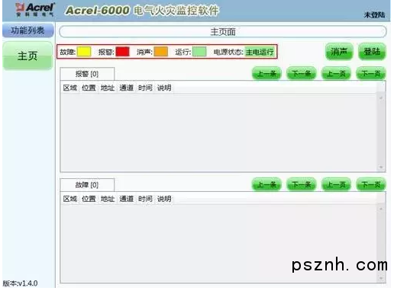This screenshot has width=394, height=294.
Task: Click the 说明 column header in fault table
Action: point(164,199)
